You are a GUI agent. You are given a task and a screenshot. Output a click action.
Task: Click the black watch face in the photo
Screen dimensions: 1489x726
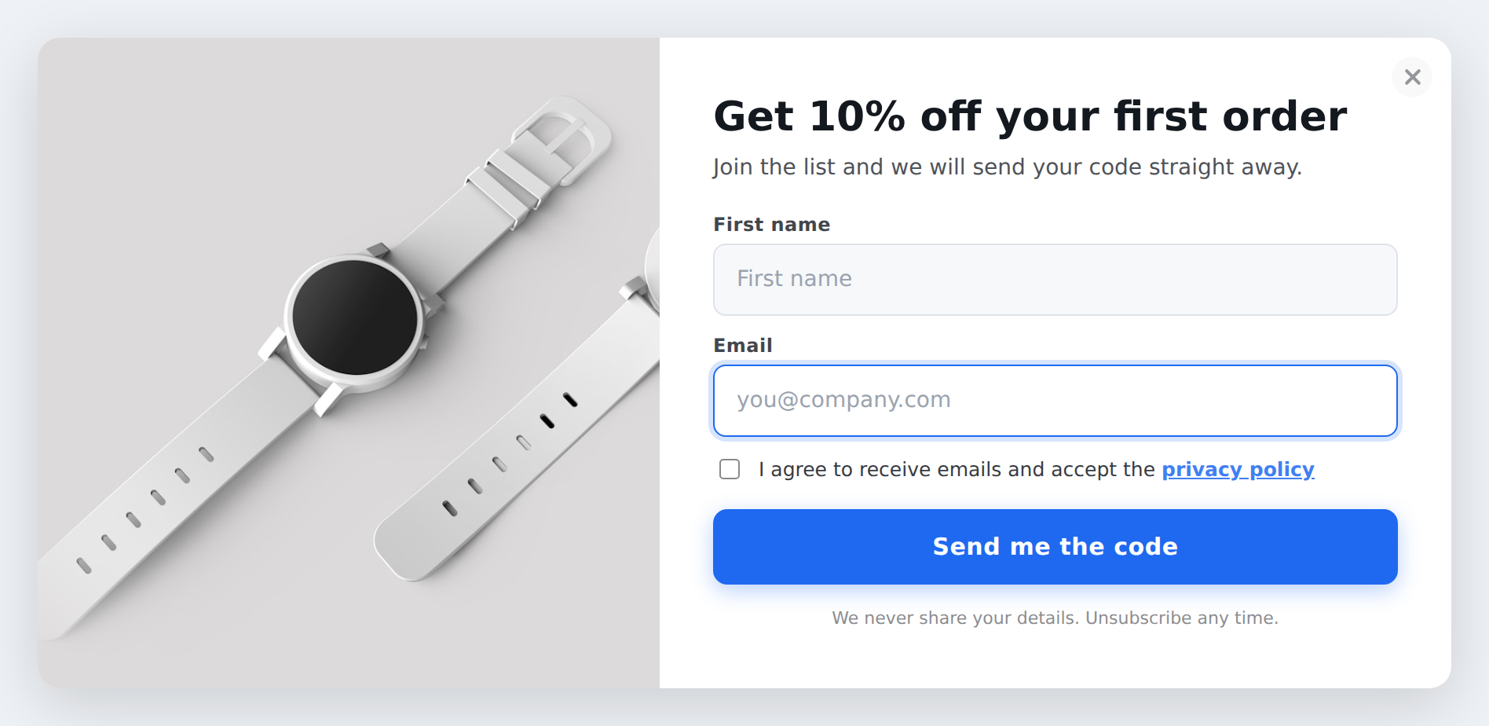coord(355,317)
